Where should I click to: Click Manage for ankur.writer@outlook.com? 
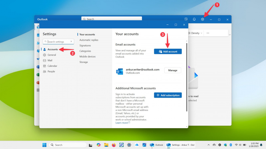tap(173, 70)
